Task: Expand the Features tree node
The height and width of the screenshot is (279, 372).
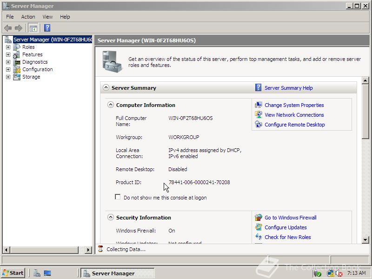Action: point(8,54)
